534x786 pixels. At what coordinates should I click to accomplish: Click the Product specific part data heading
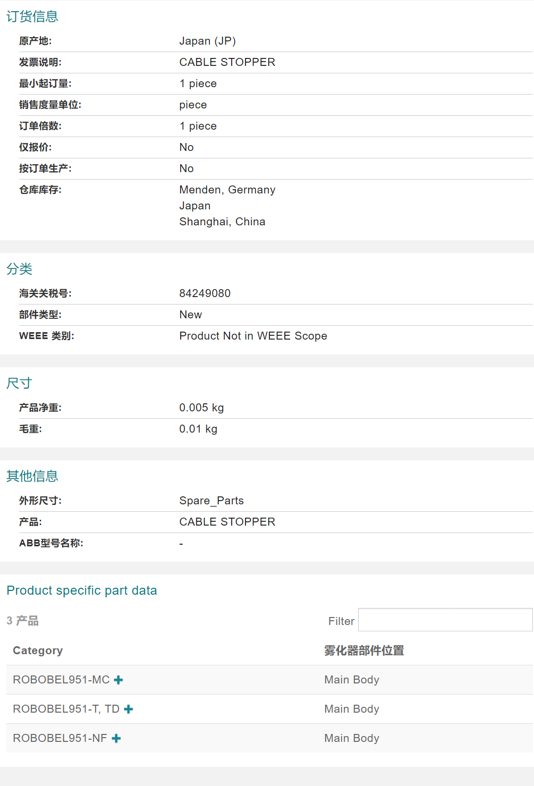point(82,590)
